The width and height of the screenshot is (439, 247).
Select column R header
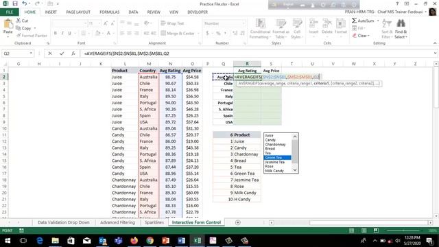[x=247, y=64]
